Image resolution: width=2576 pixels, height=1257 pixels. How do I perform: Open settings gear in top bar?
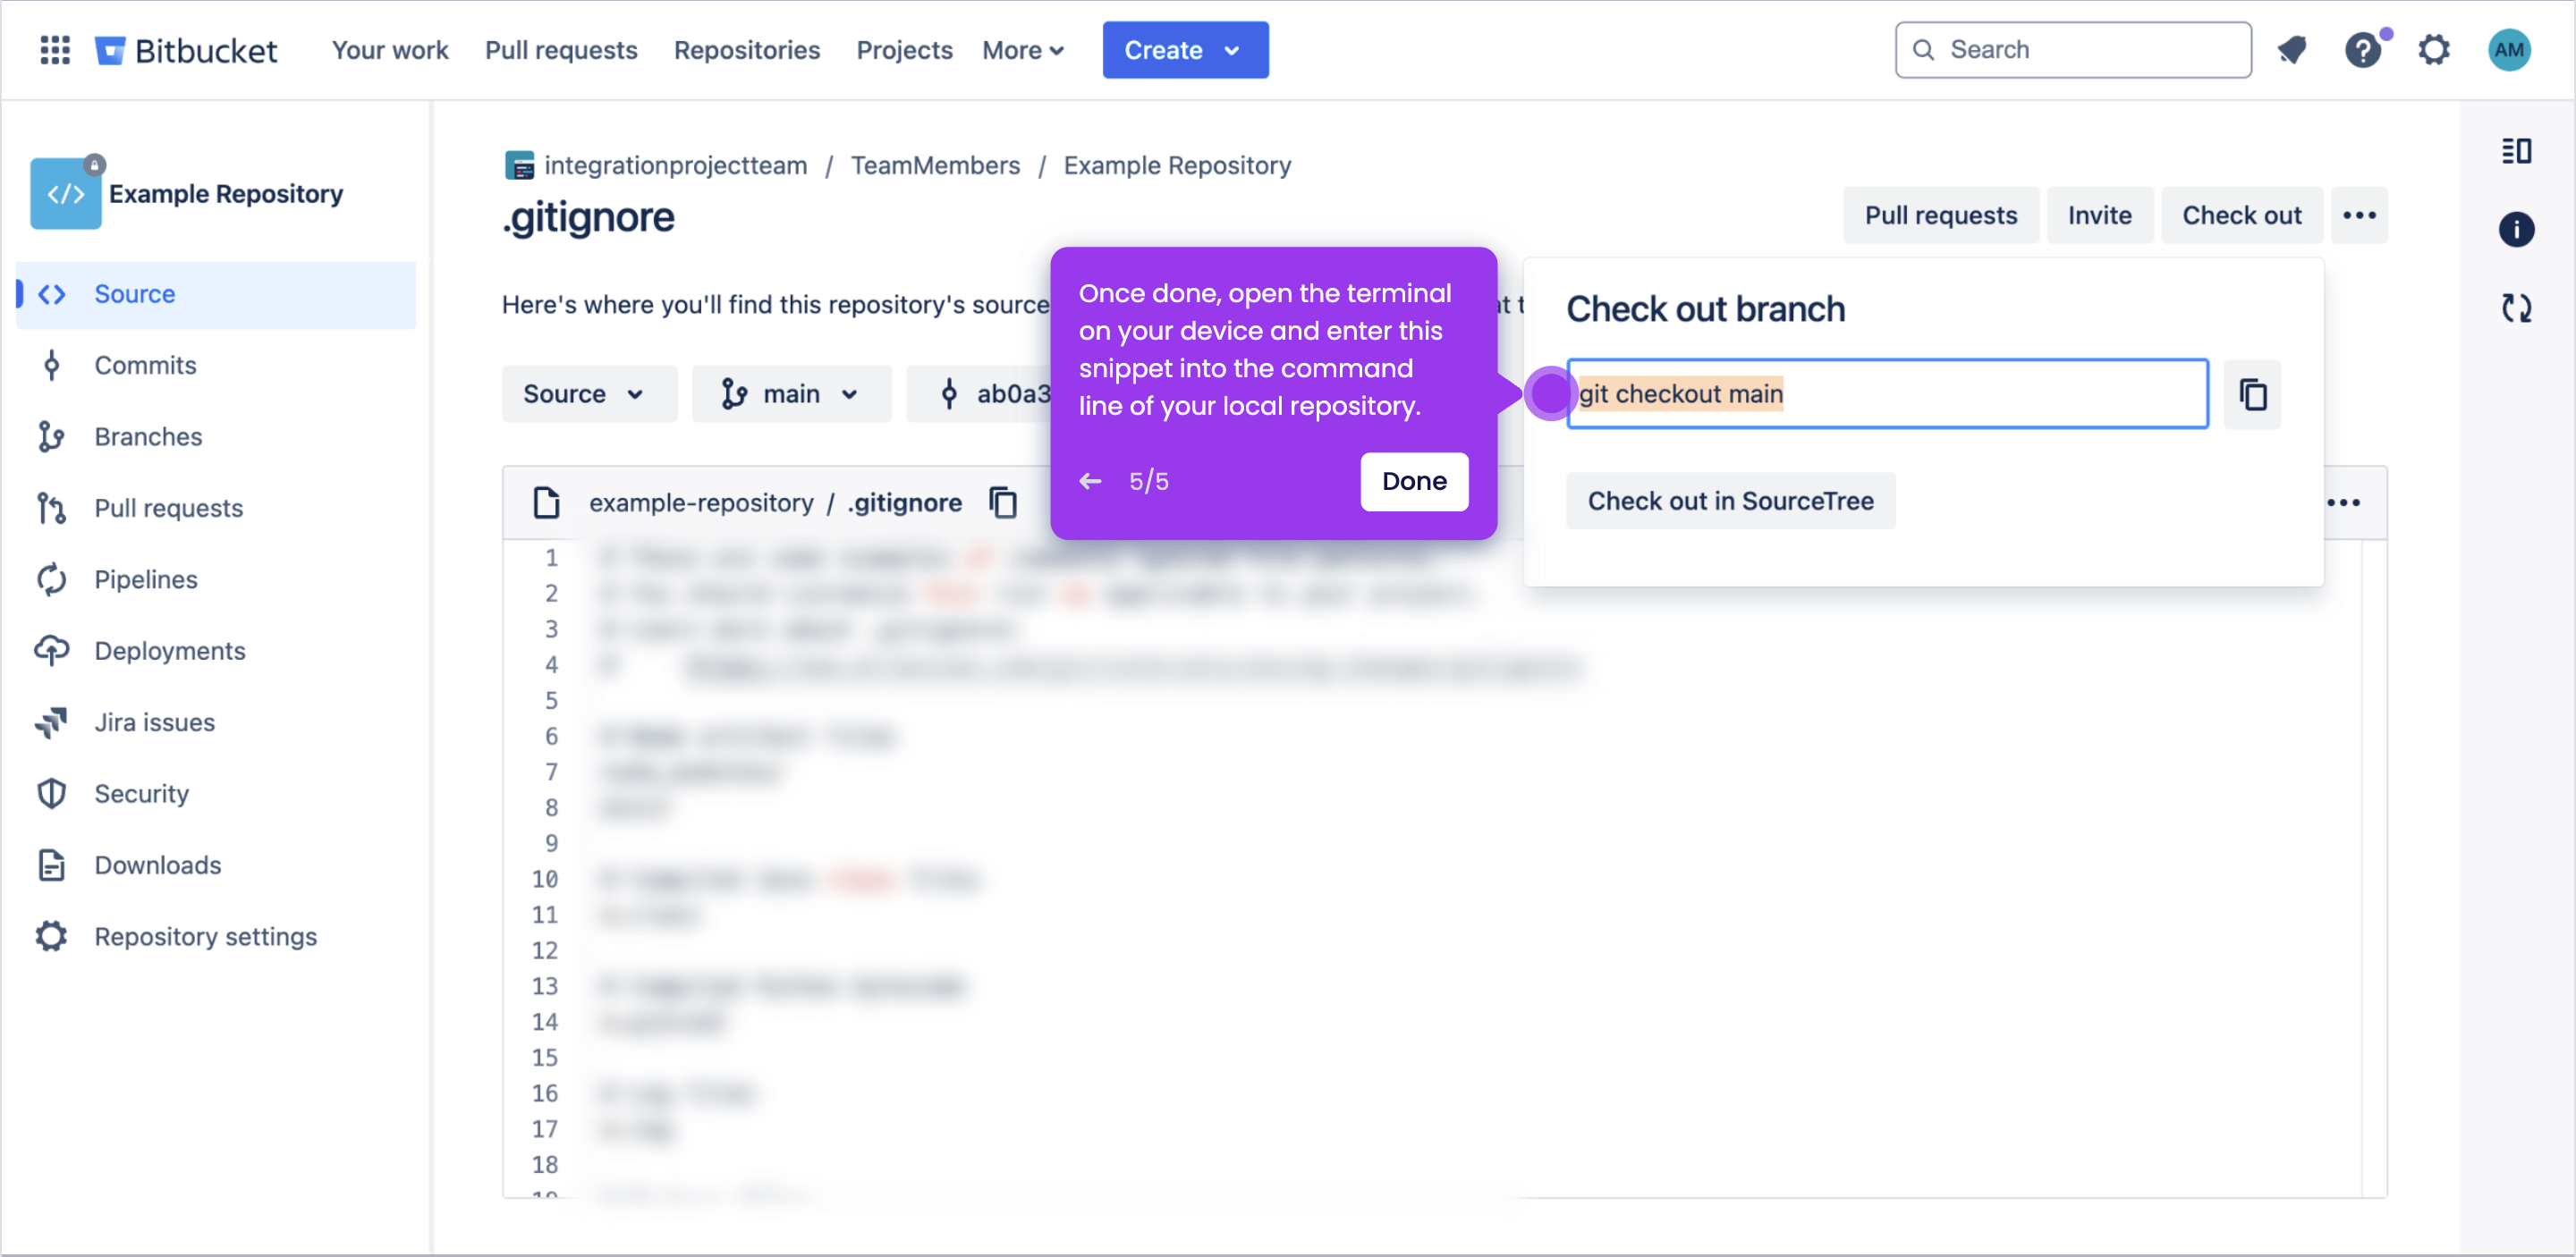[2434, 50]
